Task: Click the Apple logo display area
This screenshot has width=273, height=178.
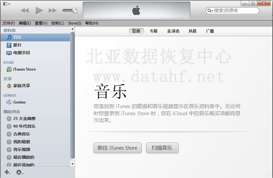Action: coord(136,10)
